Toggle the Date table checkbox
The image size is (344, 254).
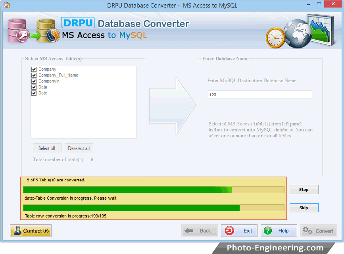pos(34,93)
